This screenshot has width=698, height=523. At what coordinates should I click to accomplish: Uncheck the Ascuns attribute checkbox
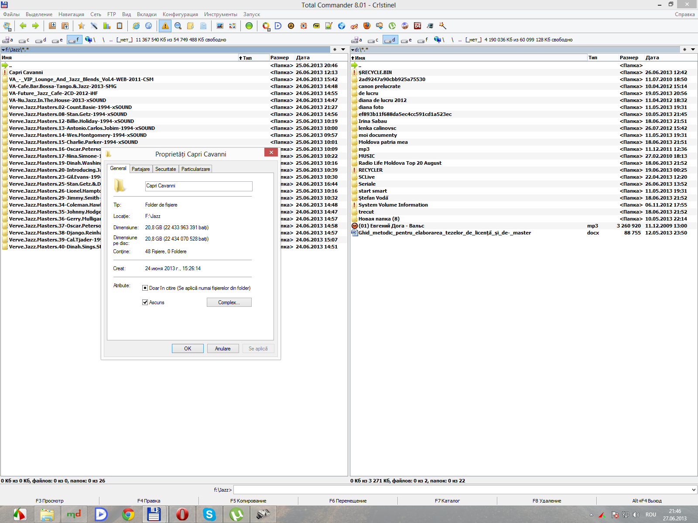point(145,302)
